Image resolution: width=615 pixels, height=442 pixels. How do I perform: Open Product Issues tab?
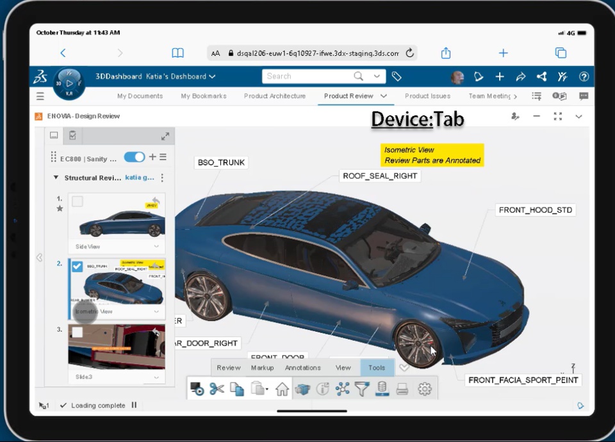427,96
